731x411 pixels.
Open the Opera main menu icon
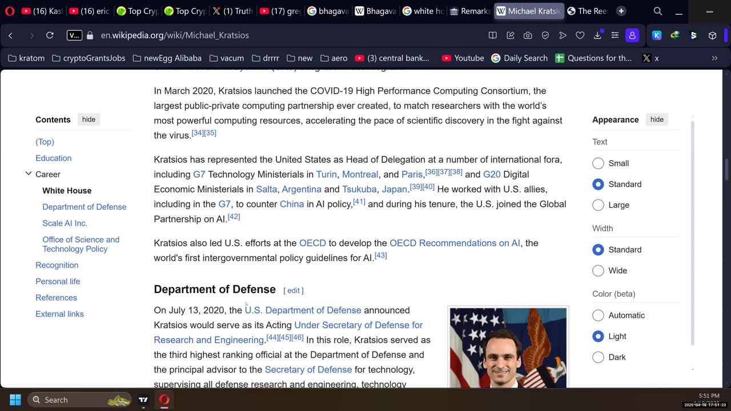coord(10,11)
